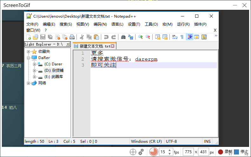The height and width of the screenshot is (157, 251).
Task: Click the Synchronize vertical scrolling icon
Action: coord(157,37)
